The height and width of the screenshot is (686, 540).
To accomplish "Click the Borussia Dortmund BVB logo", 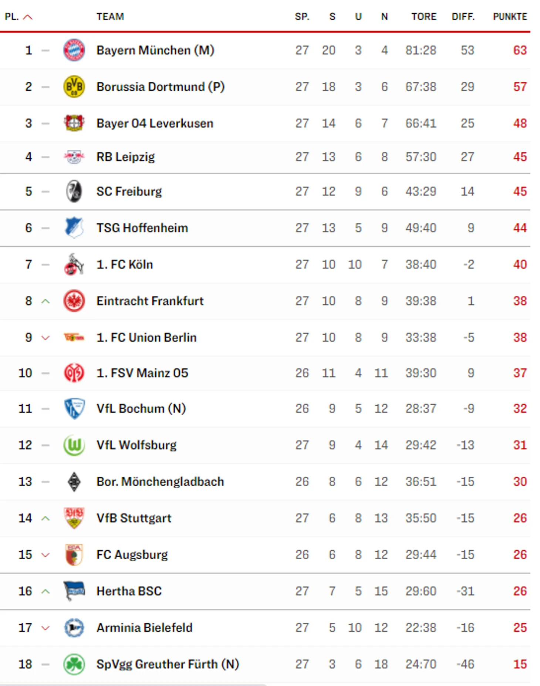I will tap(74, 87).
